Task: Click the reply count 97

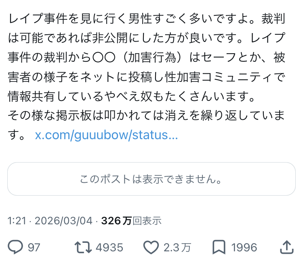Action: (x=34, y=247)
